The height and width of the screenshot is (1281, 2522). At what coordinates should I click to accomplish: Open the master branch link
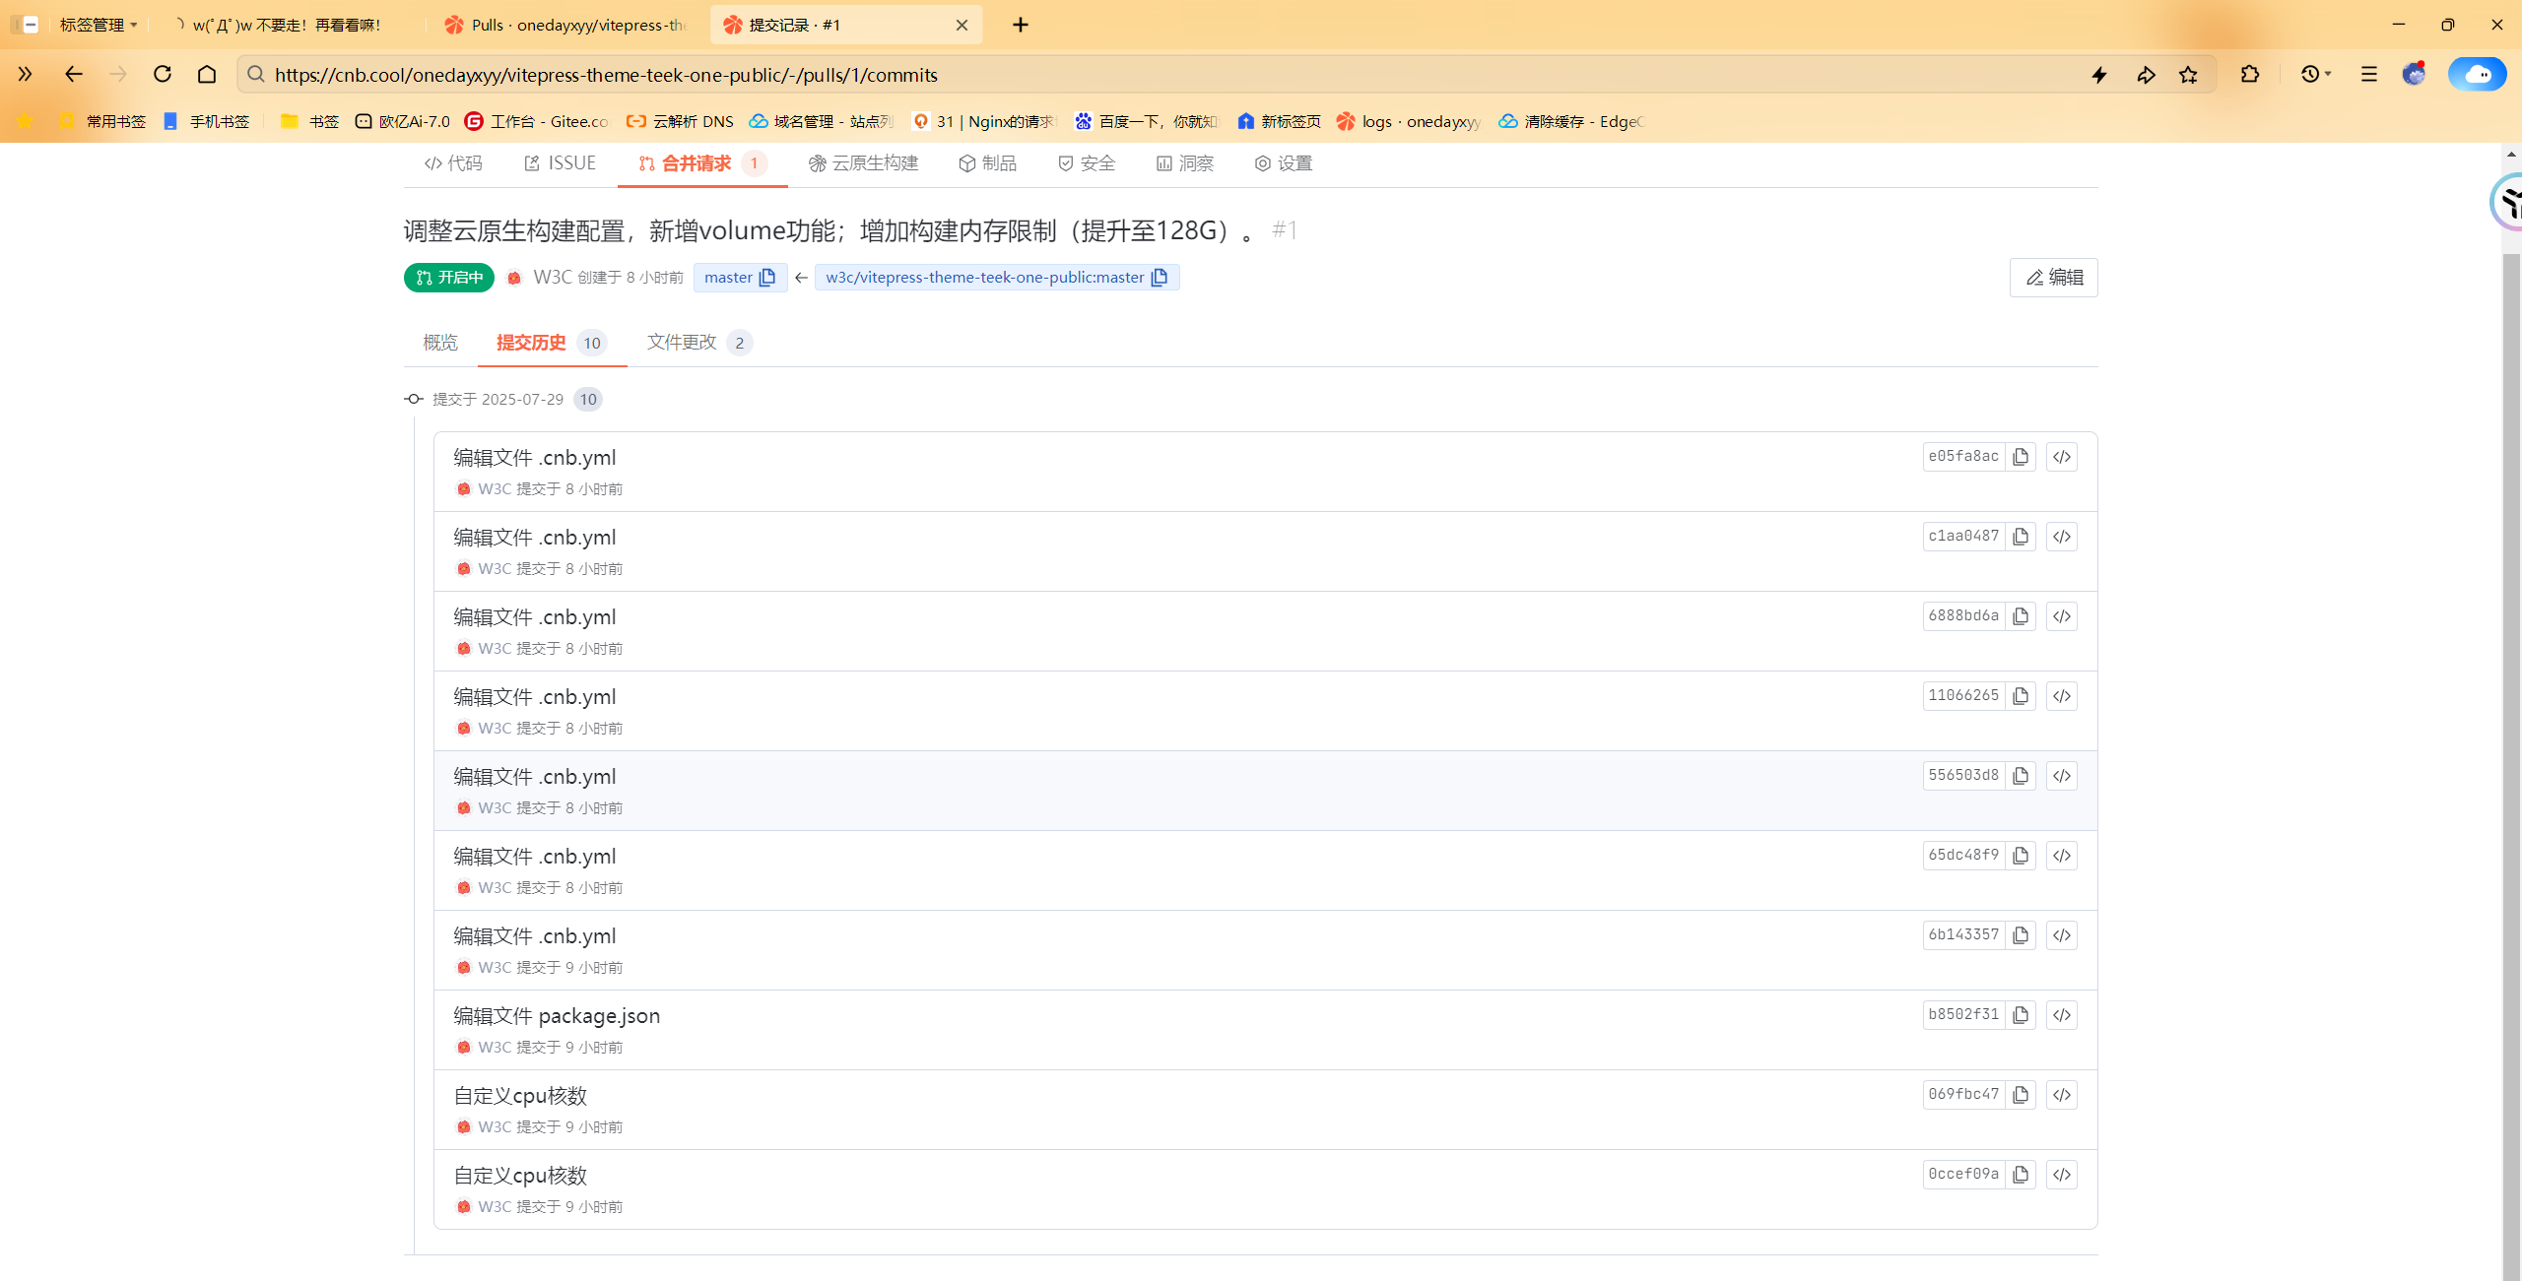coord(728,278)
